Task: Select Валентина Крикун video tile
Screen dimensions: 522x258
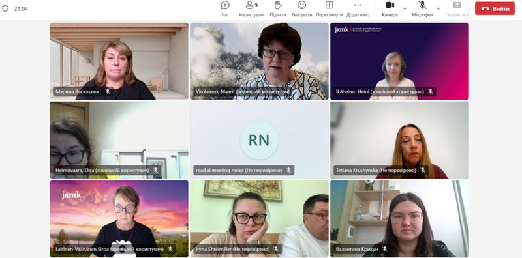Action: 399,219
